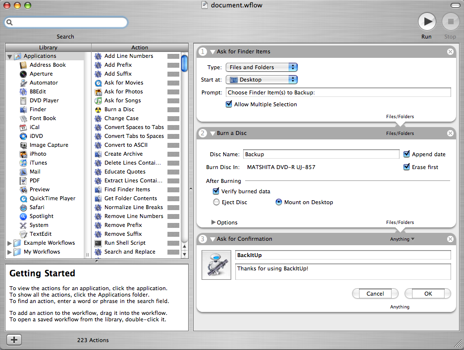Remove the Ask for Finder Items action
464x350 pixels.
pyautogui.click(x=450, y=52)
